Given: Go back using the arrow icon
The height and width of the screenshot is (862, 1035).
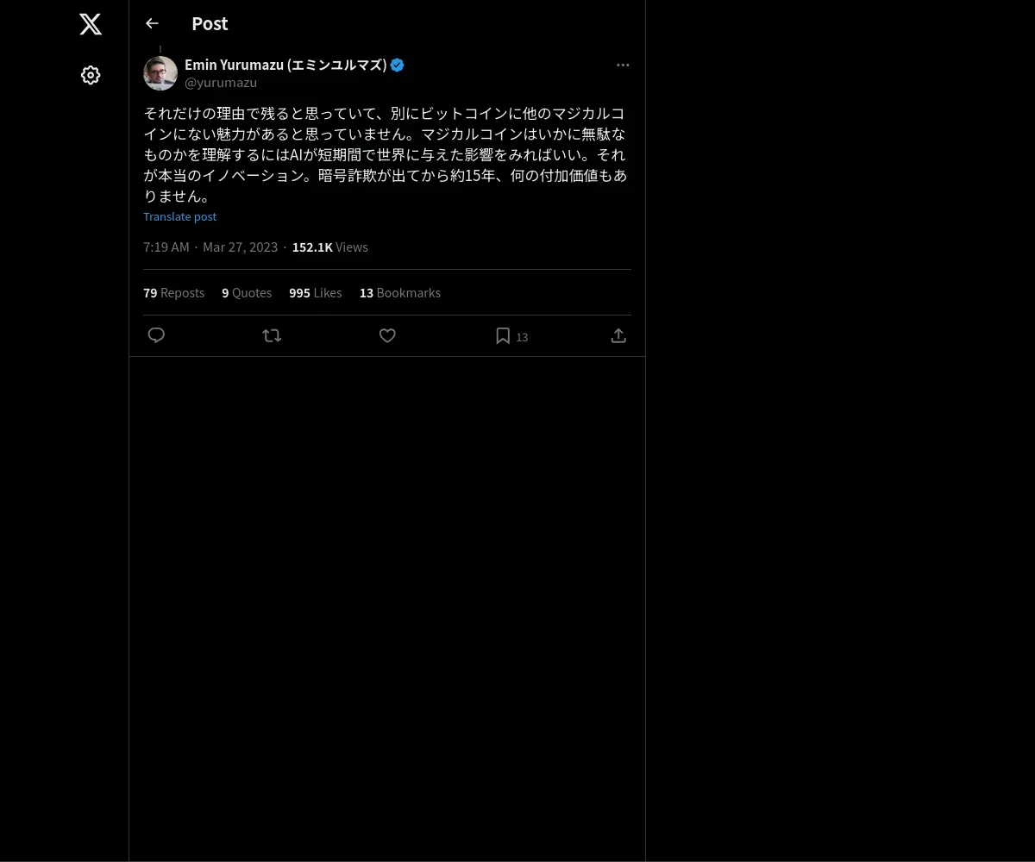Looking at the screenshot, I should 152,23.
